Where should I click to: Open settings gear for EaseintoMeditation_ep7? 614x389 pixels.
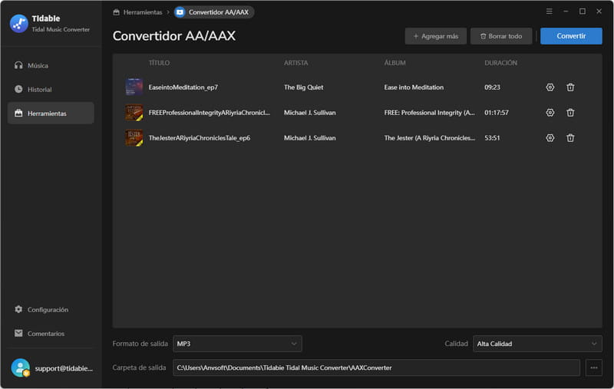(550, 87)
